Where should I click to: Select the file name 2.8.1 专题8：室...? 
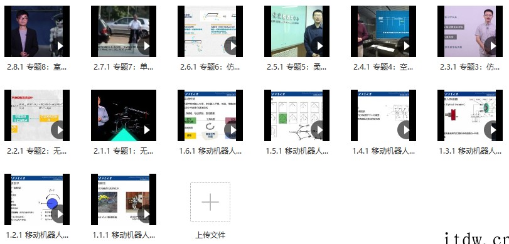click(x=37, y=67)
